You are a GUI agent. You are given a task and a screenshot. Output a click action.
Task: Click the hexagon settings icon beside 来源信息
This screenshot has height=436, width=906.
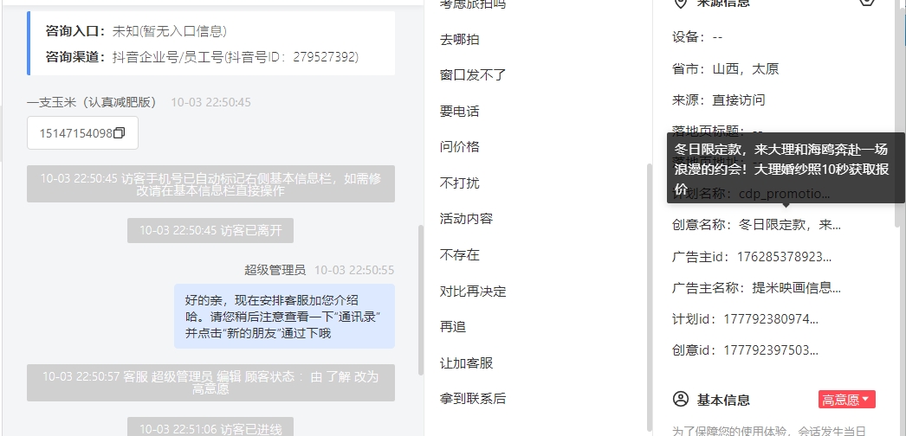pos(866,2)
